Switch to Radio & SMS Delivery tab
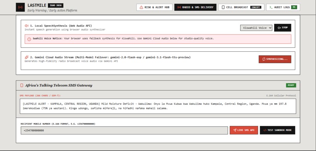 pos(195,7)
